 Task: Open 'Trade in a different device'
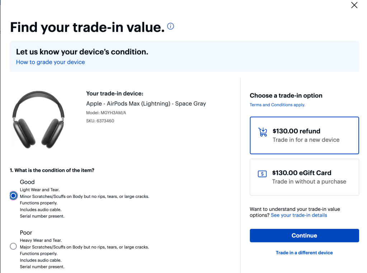tap(304, 253)
